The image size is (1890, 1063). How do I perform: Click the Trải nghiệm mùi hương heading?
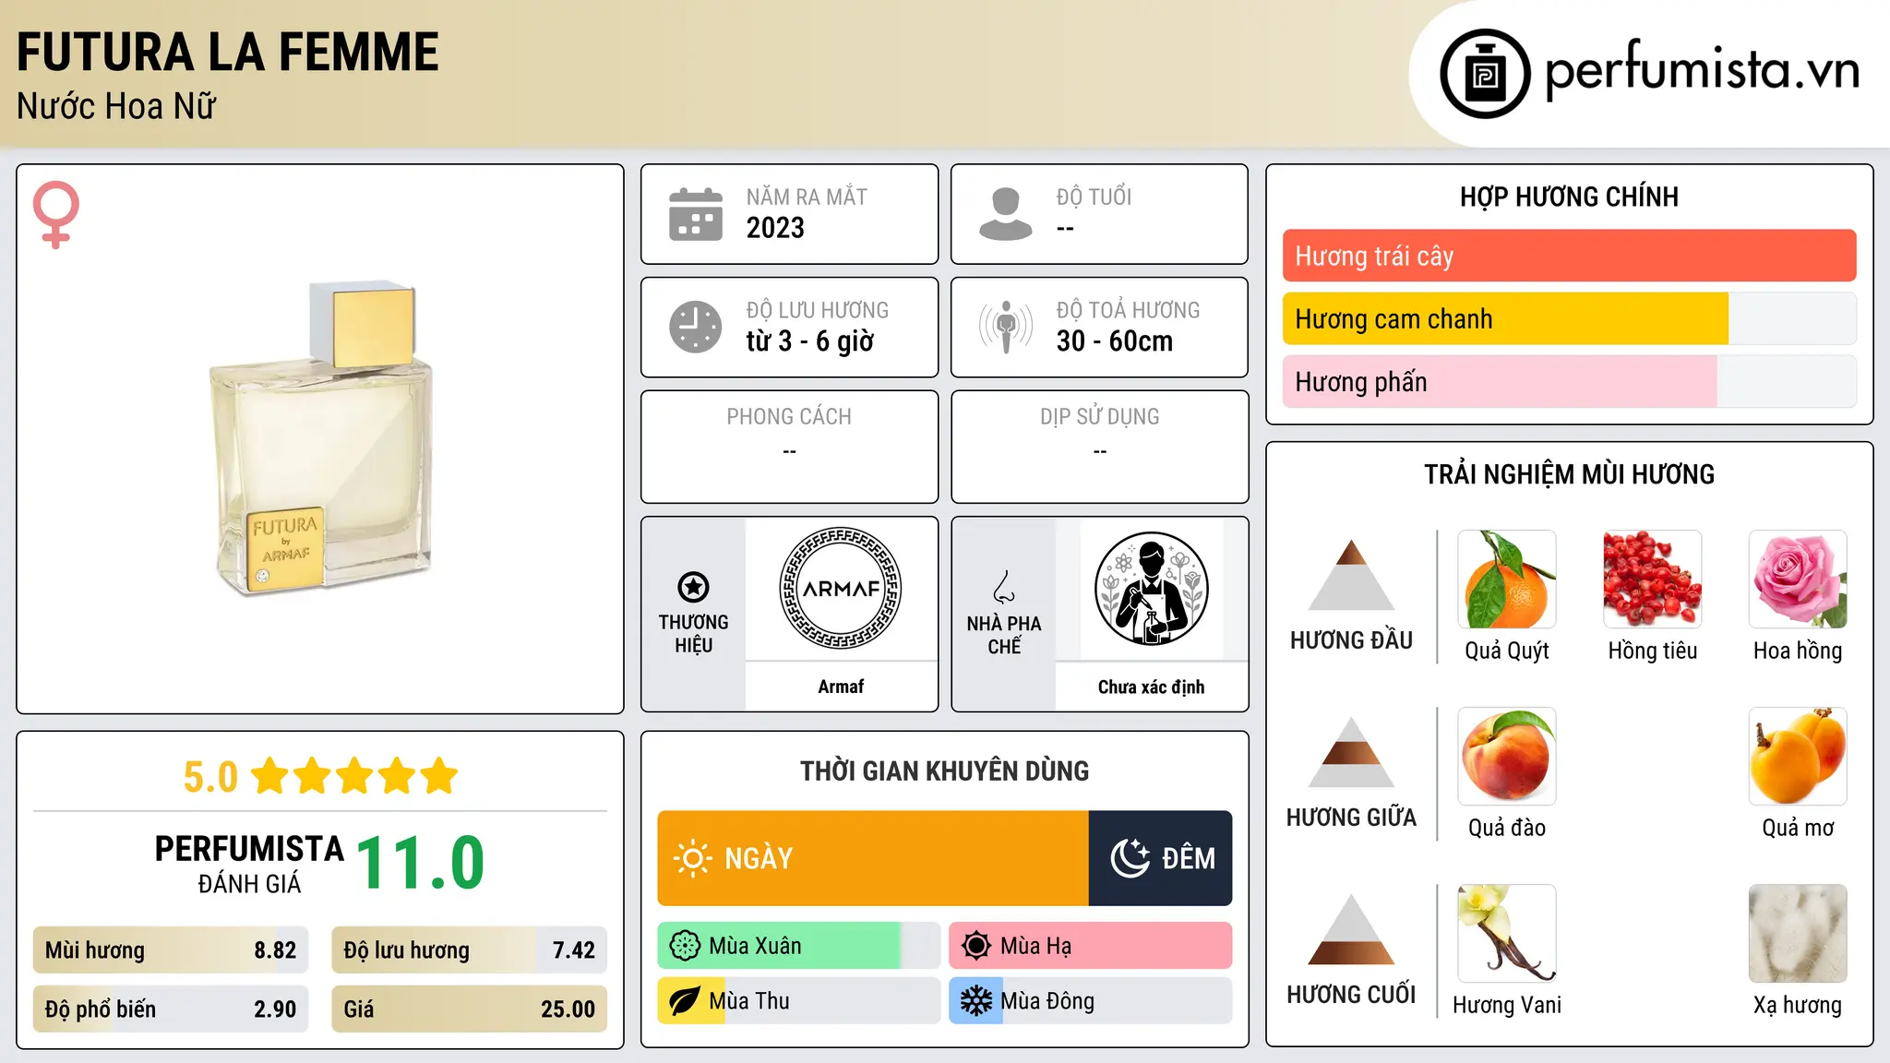1569,474
